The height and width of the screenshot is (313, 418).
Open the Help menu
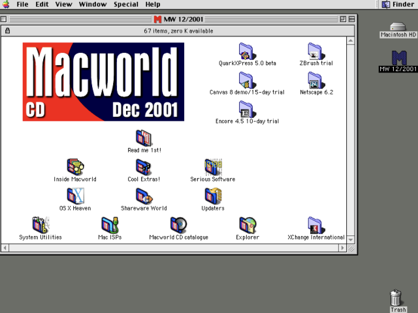(x=153, y=5)
